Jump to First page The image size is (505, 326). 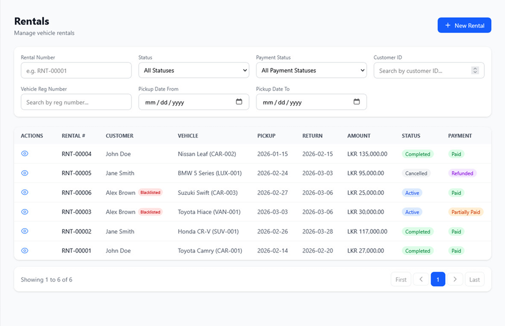[401, 279]
